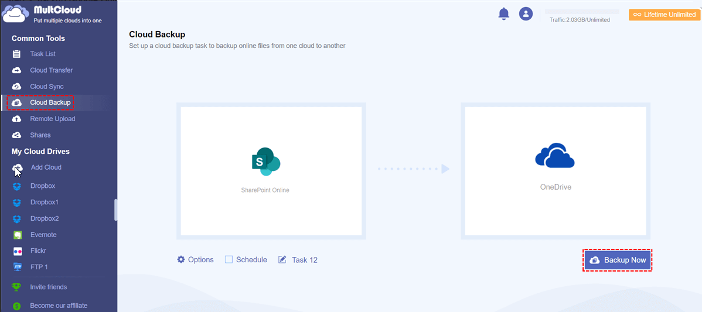Open Remote Upload from sidebar
702x312 pixels.
pyautogui.click(x=52, y=119)
